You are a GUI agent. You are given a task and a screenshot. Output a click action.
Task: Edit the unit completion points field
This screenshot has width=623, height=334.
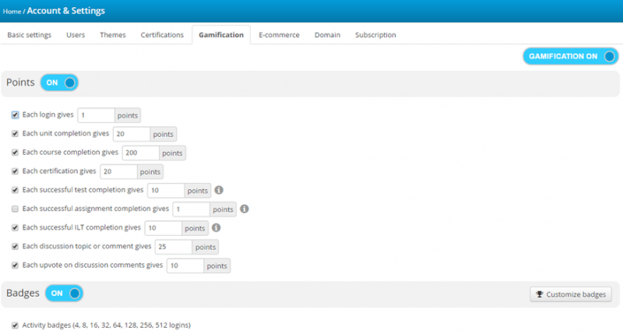[132, 134]
